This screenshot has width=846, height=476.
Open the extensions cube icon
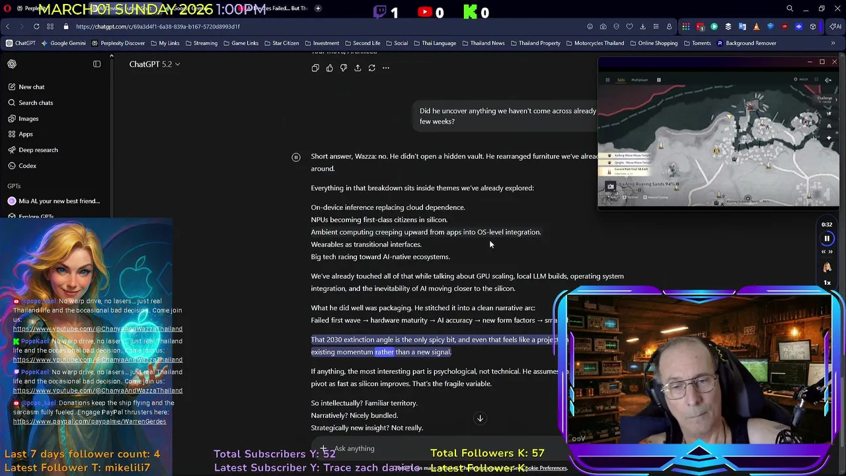[813, 26]
